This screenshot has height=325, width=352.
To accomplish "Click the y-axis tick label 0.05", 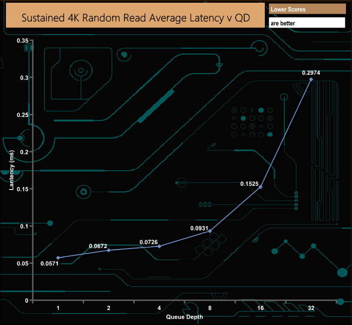I will point(23,263).
